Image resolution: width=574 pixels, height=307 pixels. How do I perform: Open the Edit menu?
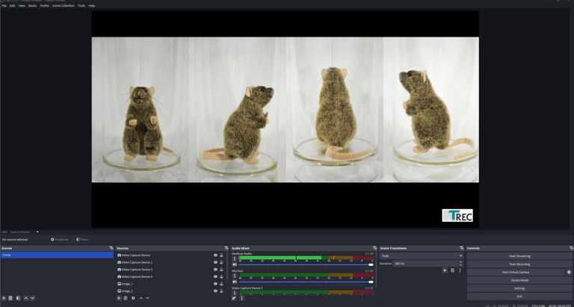click(13, 6)
